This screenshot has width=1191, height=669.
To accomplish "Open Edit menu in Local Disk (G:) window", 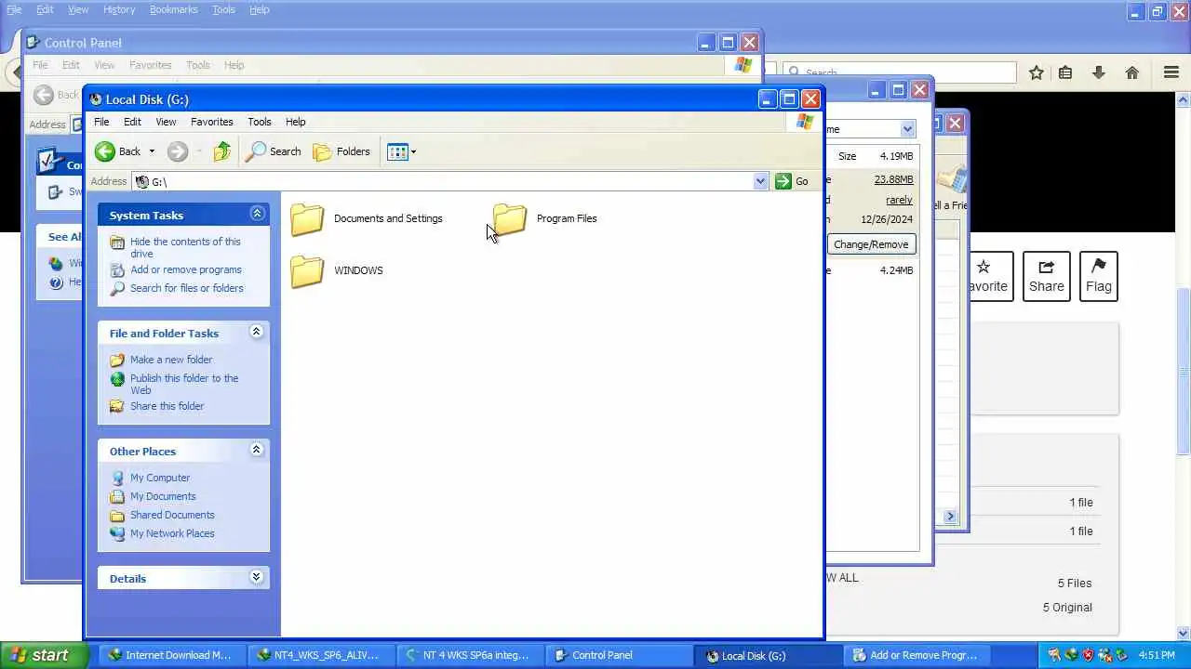I will pos(132,122).
